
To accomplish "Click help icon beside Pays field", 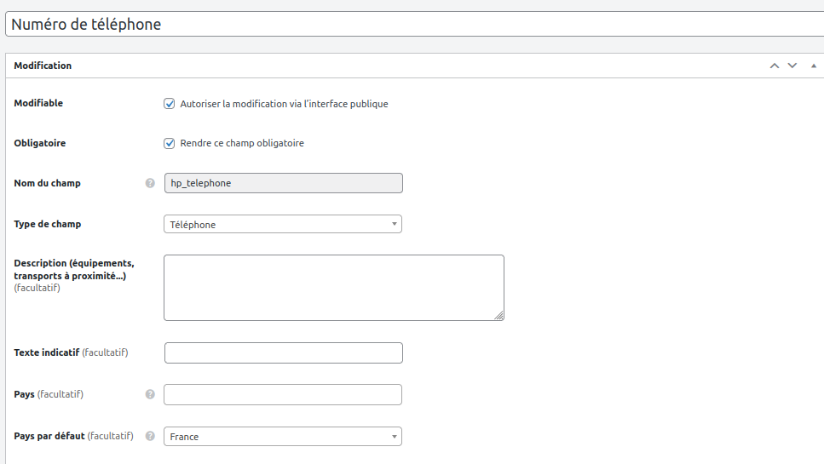I will tap(150, 394).
